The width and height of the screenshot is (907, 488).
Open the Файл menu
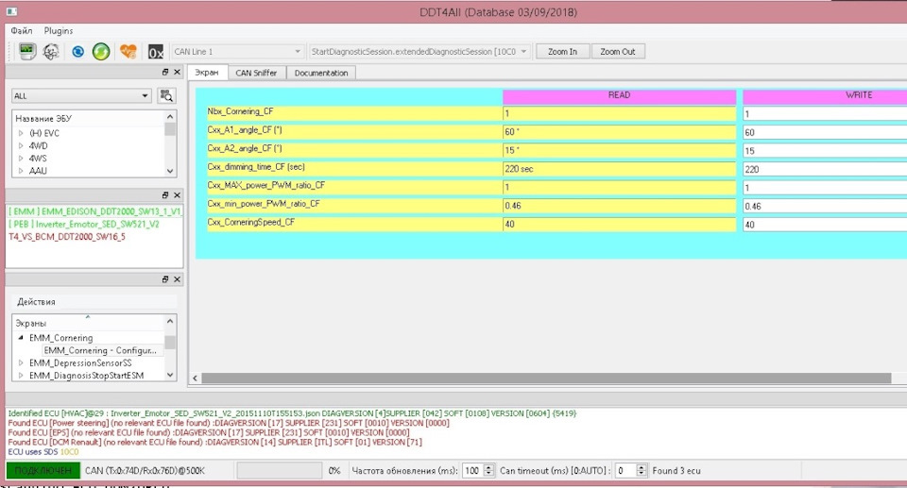coord(22,30)
